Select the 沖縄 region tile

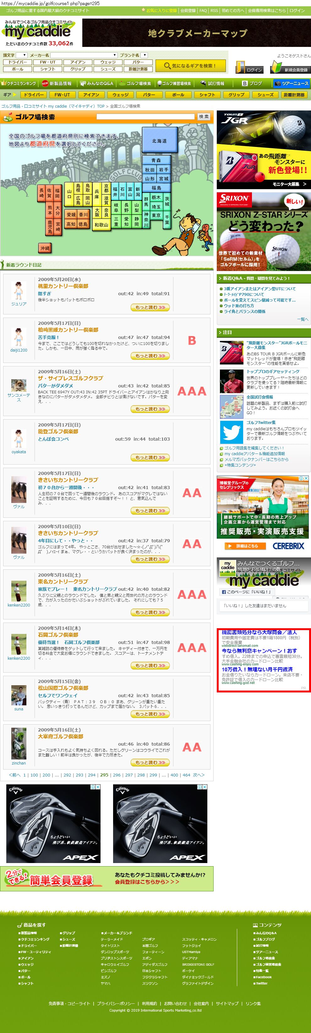tap(45, 248)
